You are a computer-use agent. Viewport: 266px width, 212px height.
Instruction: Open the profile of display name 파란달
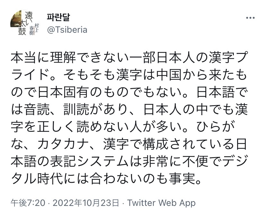[x=58, y=18]
